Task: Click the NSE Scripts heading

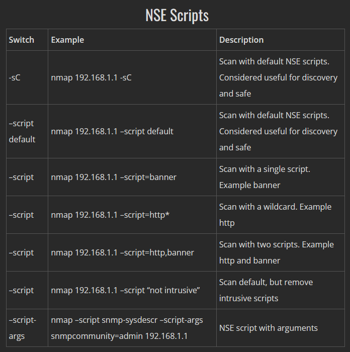Action: pos(177,16)
